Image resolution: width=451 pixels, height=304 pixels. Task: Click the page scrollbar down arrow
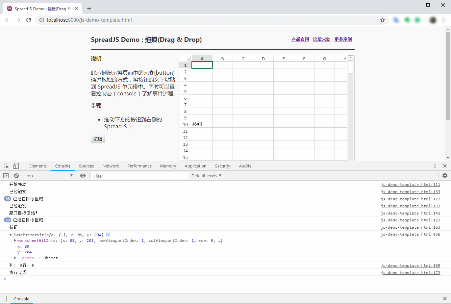click(448, 158)
